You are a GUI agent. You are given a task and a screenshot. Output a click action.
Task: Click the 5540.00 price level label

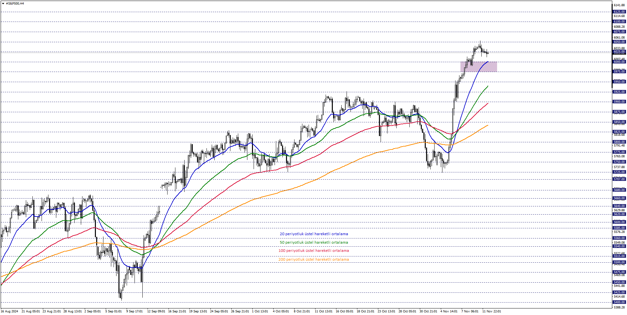pos(619,246)
